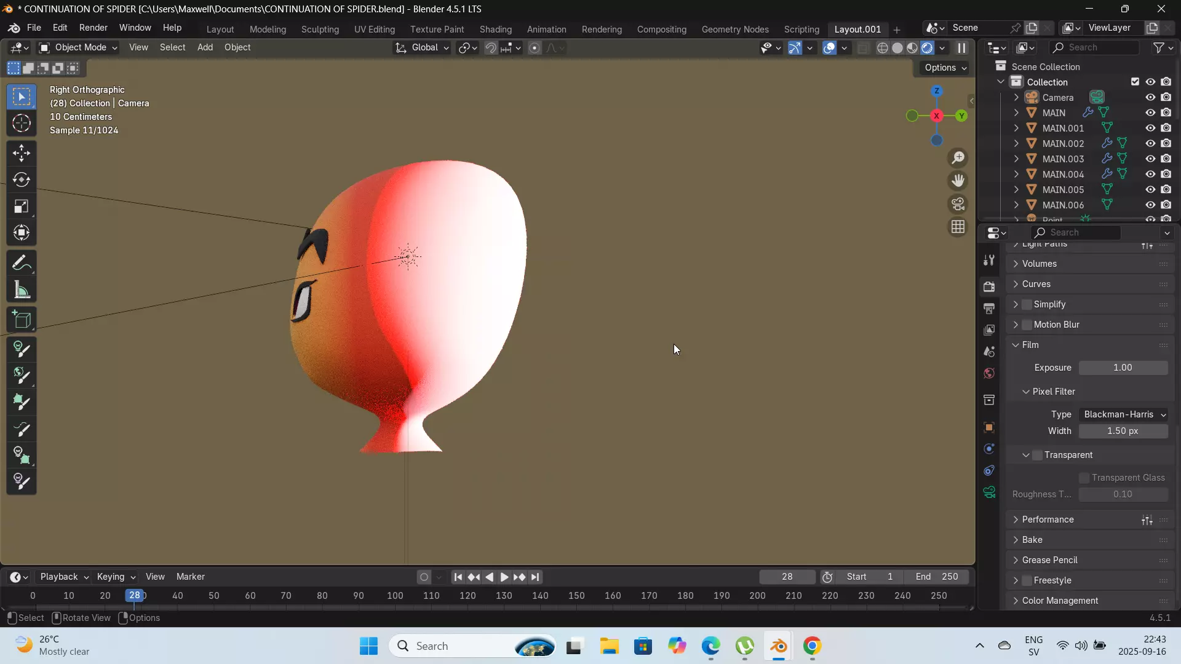Viewport: 1181px width, 664px height.
Task: Open the Object Data camera properties tab
Action: (x=989, y=492)
